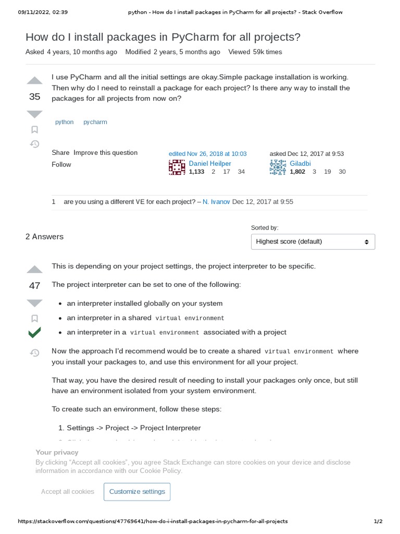400x534 pixels.
Task: Downvote the question about PyCharm packages
Action: (x=34, y=114)
